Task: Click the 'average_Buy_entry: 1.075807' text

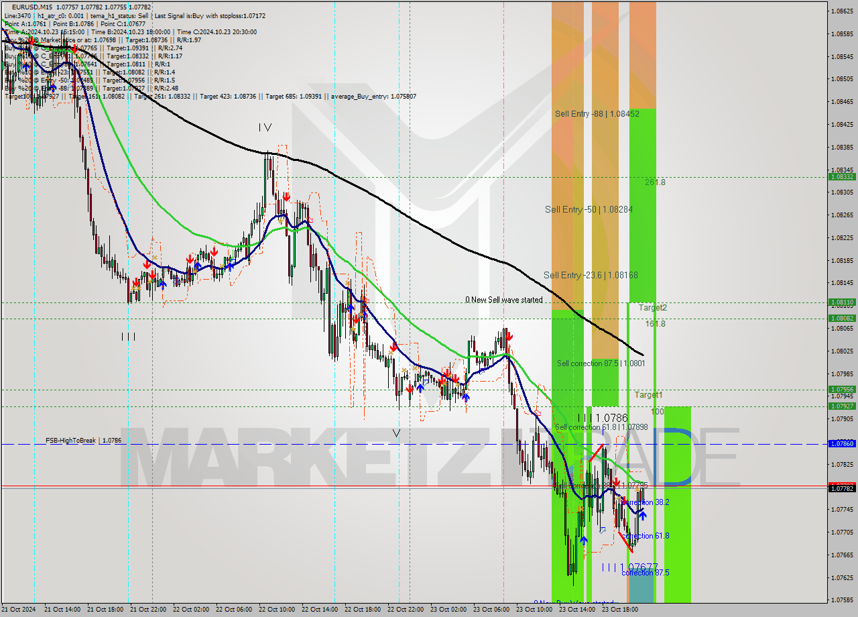Action: coord(374,97)
